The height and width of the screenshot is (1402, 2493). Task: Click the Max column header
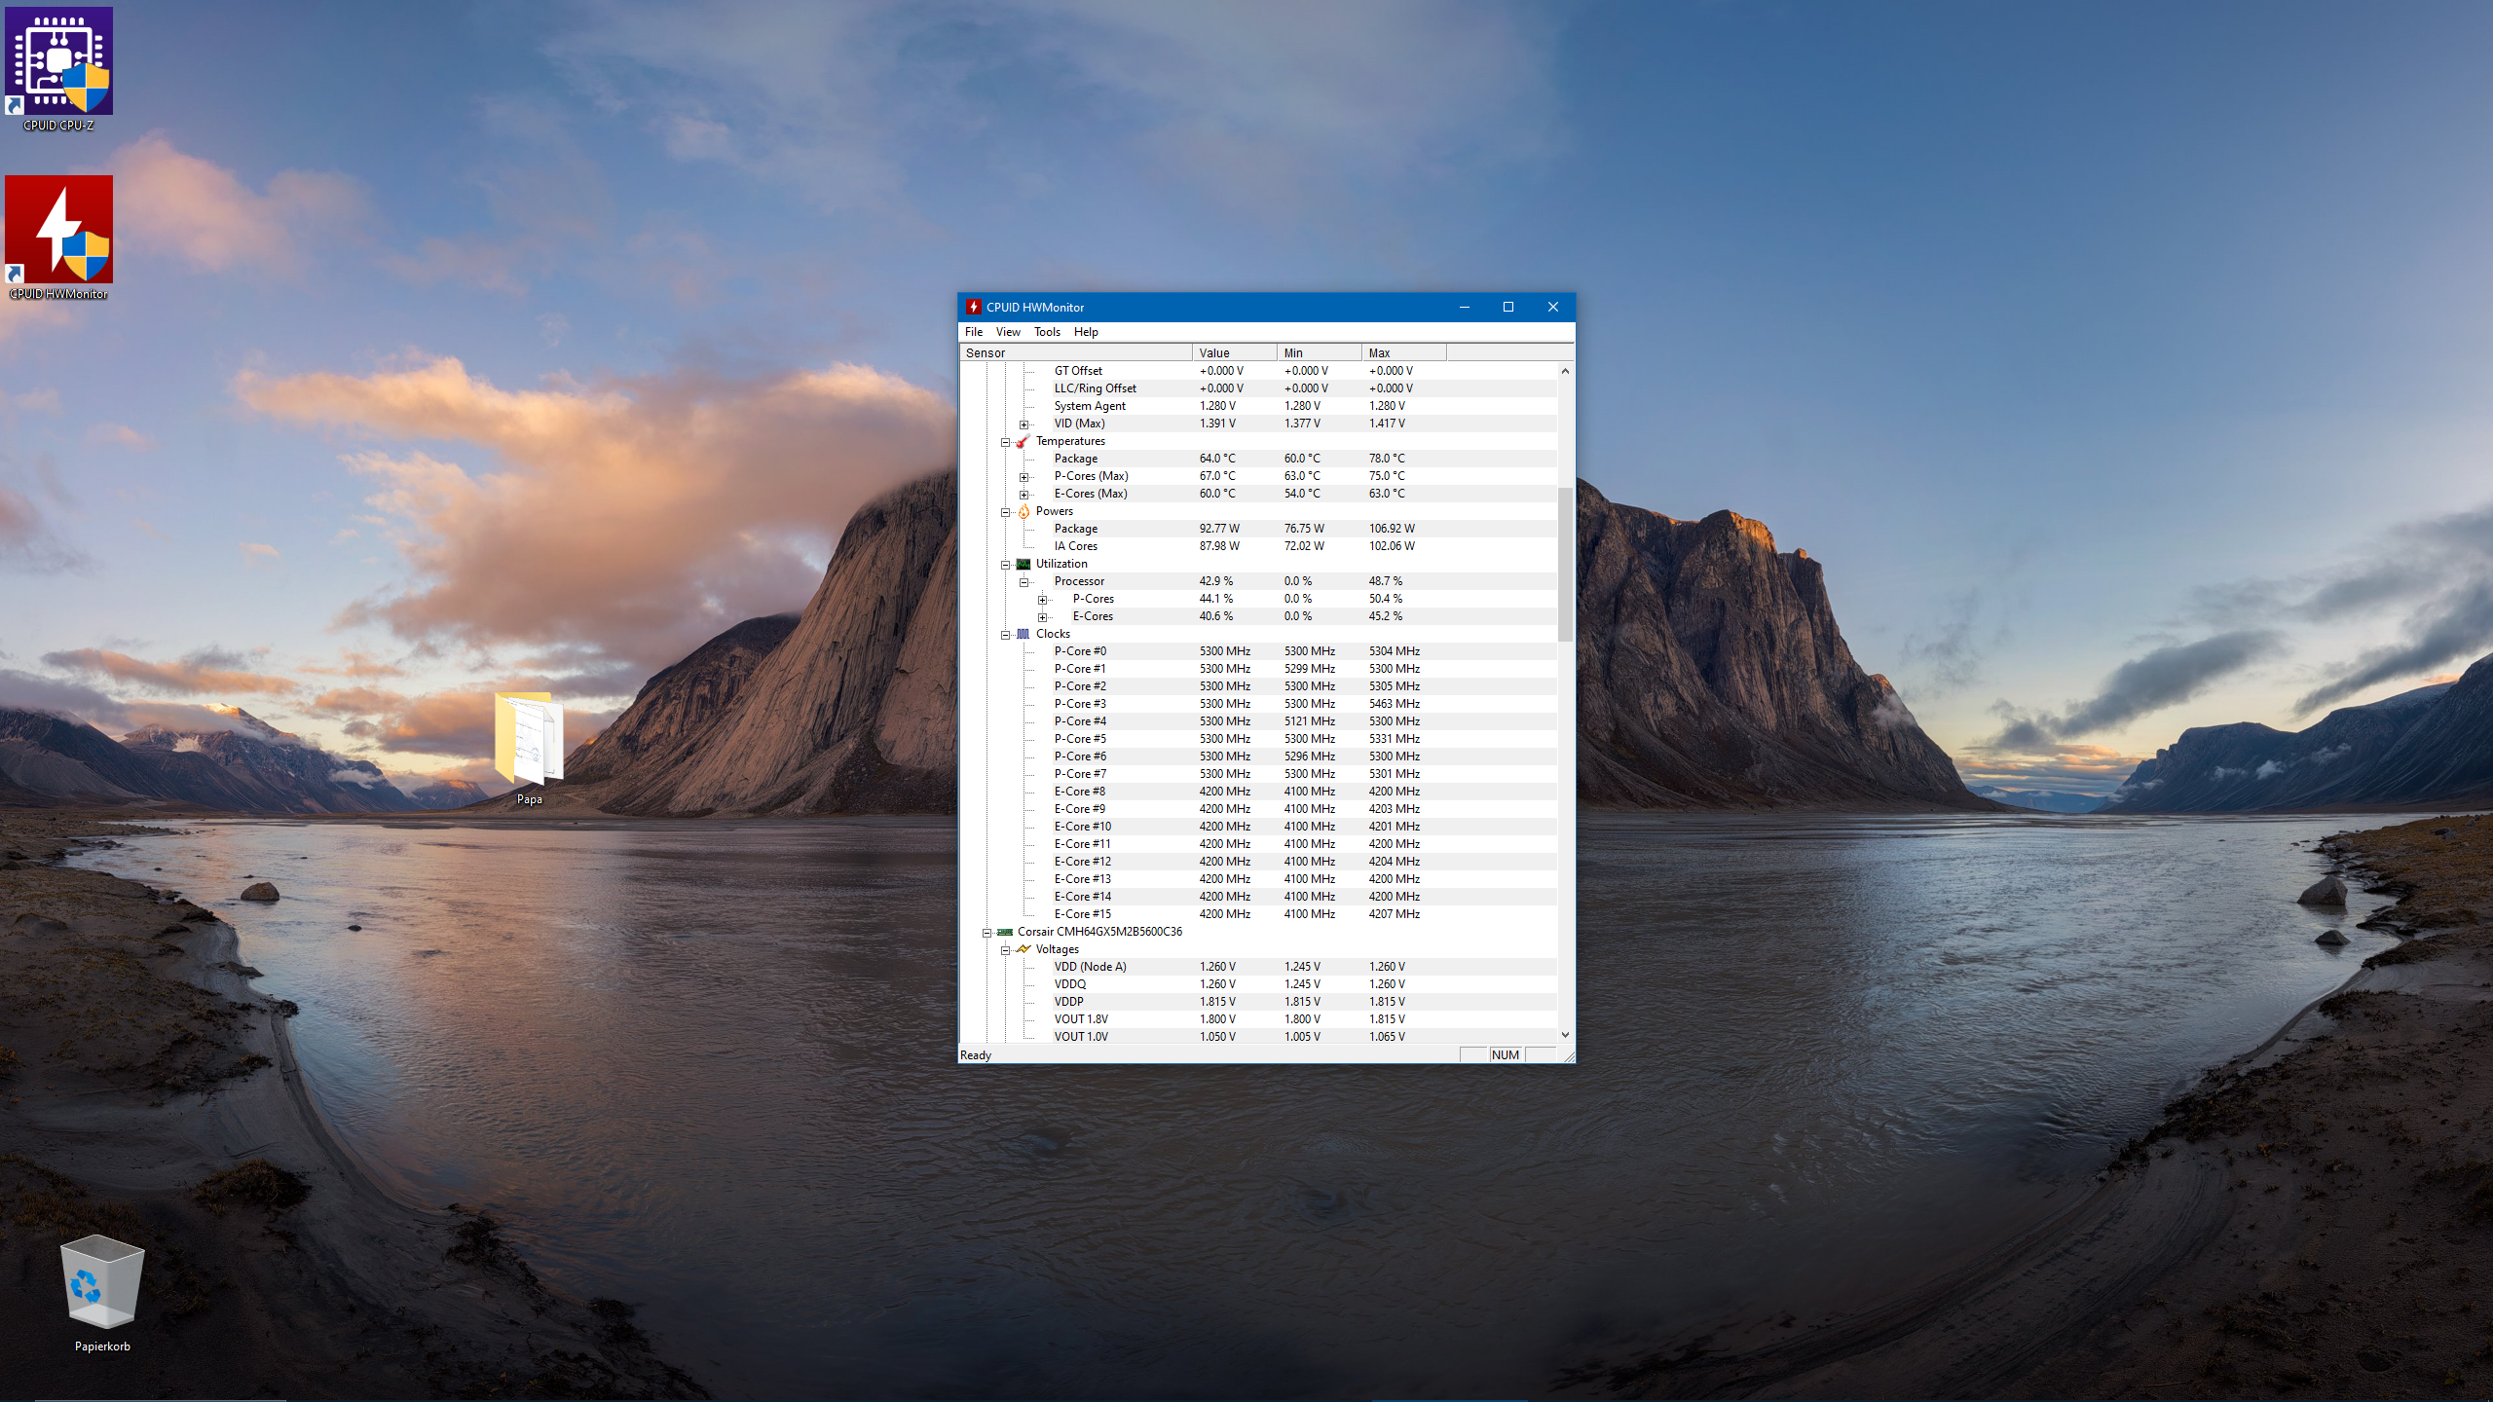click(1402, 352)
